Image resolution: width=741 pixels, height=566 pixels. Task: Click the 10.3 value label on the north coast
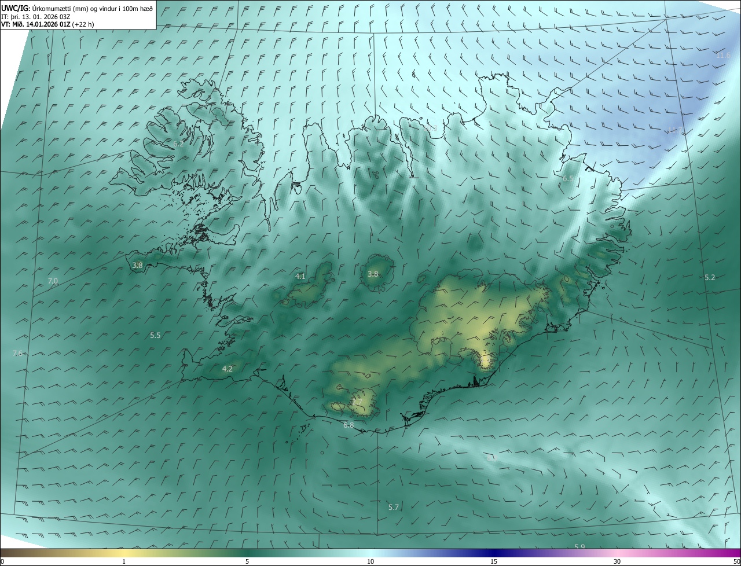(x=431, y=128)
